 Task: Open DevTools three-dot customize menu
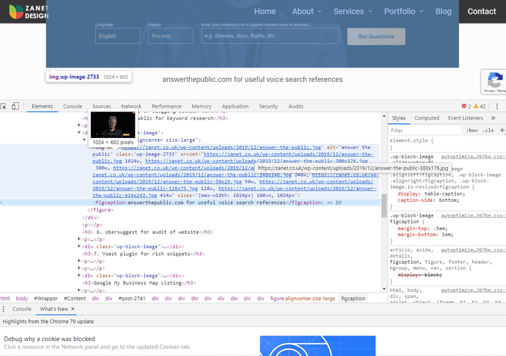(497, 106)
